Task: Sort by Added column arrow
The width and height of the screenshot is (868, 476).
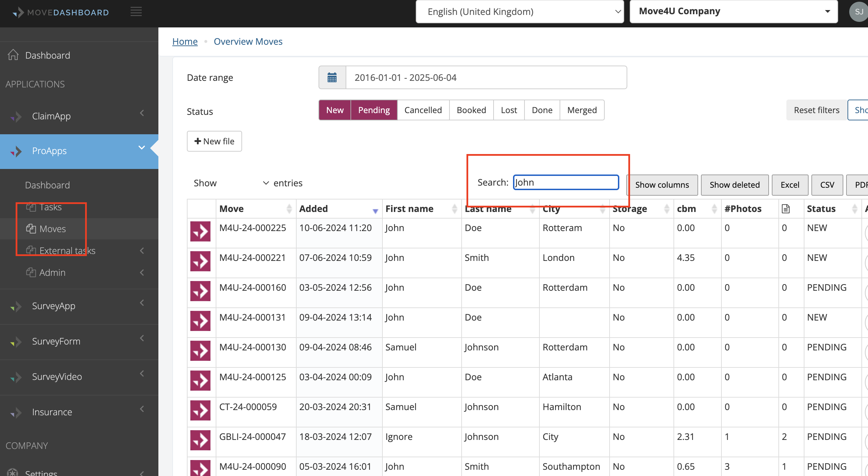Action: [375, 211]
